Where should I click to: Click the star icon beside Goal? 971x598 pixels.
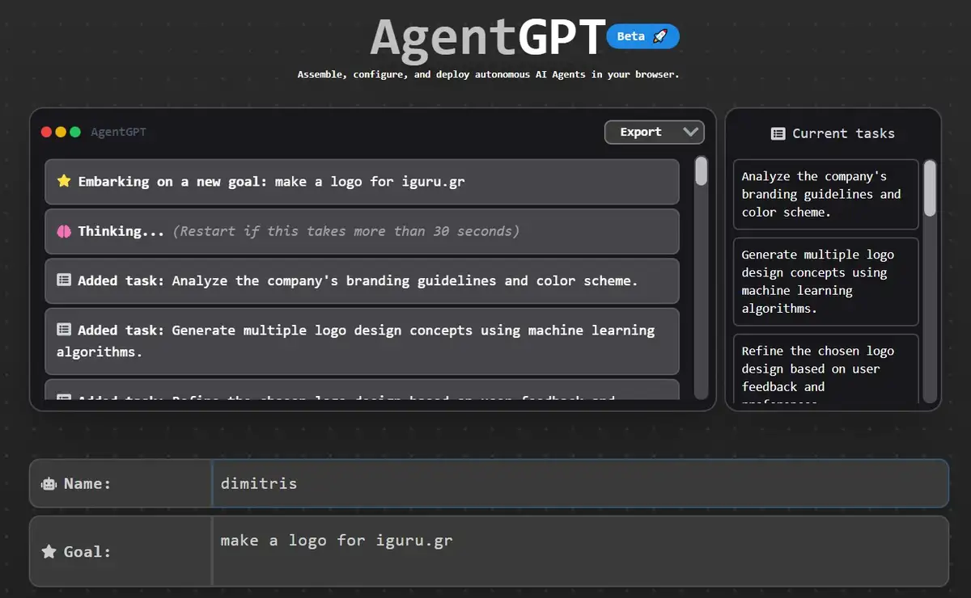click(49, 551)
